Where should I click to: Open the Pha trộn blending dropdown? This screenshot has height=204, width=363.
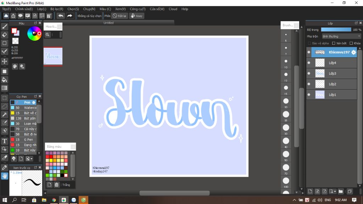[341, 36]
